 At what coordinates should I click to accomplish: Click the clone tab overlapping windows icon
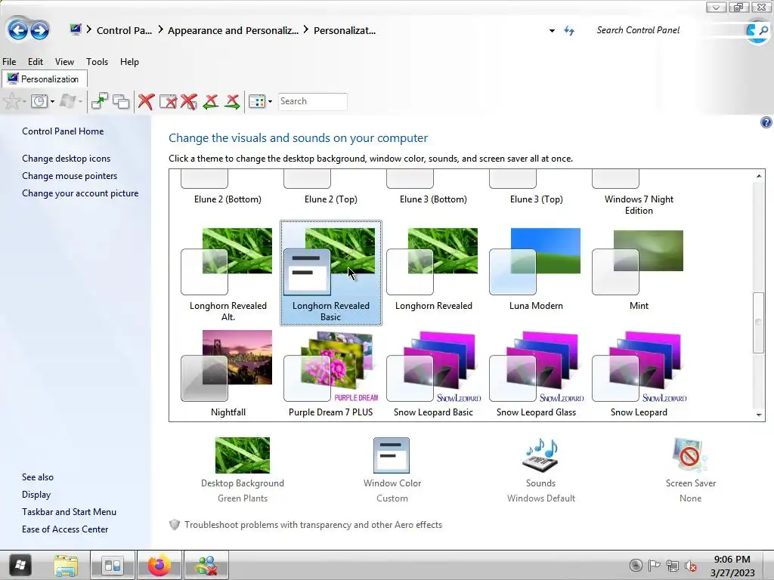click(120, 102)
